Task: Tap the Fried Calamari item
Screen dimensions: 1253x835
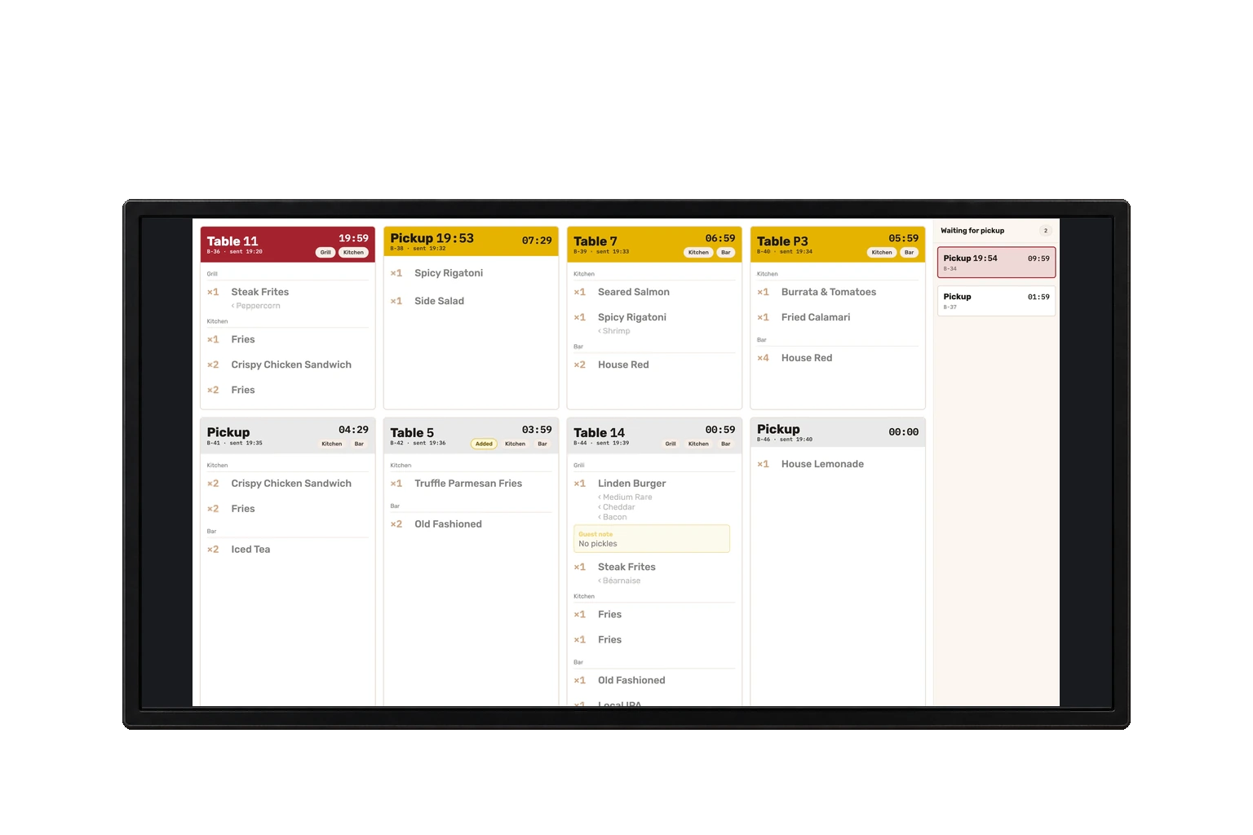Action: [816, 317]
